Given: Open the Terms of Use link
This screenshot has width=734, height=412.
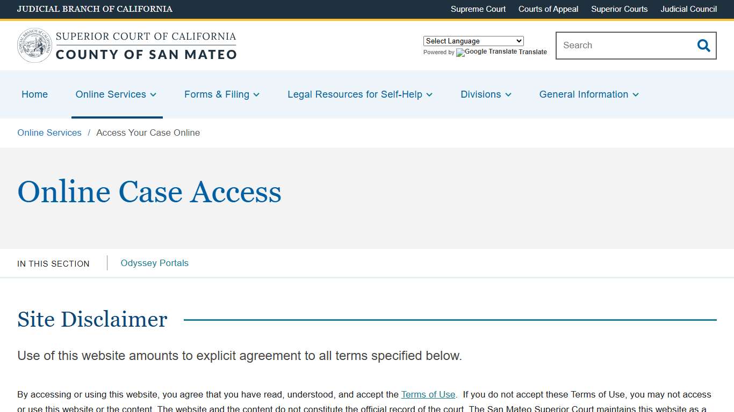Looking at the screenshot, I should [x=428, y=394].
